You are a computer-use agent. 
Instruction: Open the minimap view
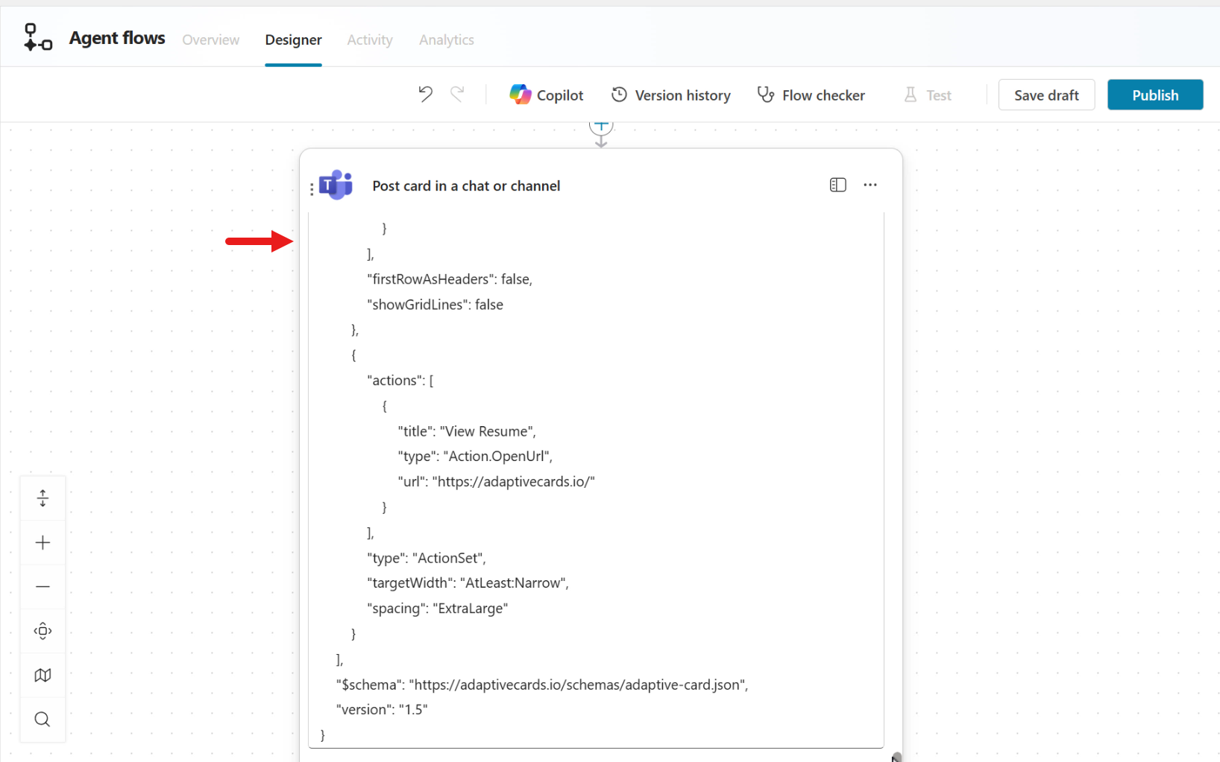coord(43,675)
